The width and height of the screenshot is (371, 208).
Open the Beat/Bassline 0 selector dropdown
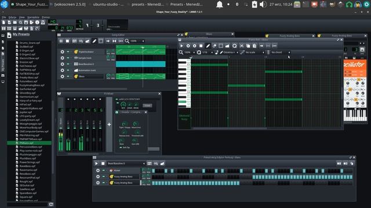[126, 164]
